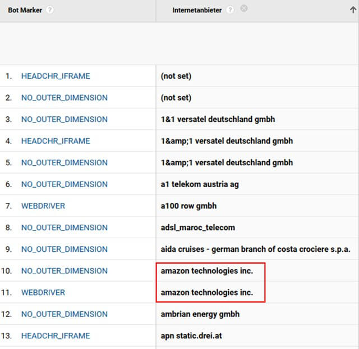Open HEADCHR_IFRAME link in row 1
The image size is (359, 349).
pos(56,76)
